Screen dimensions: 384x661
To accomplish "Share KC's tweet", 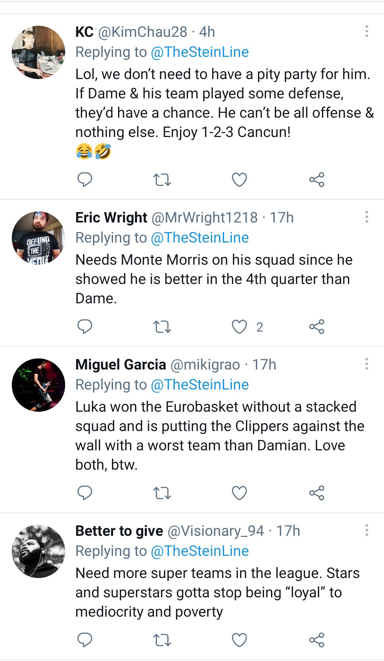I will pos(317,180).
